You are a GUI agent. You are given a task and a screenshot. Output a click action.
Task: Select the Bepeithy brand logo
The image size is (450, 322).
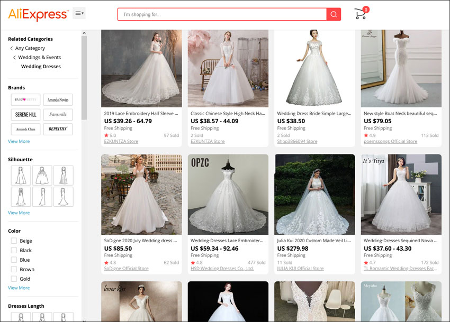click(58, 129)
